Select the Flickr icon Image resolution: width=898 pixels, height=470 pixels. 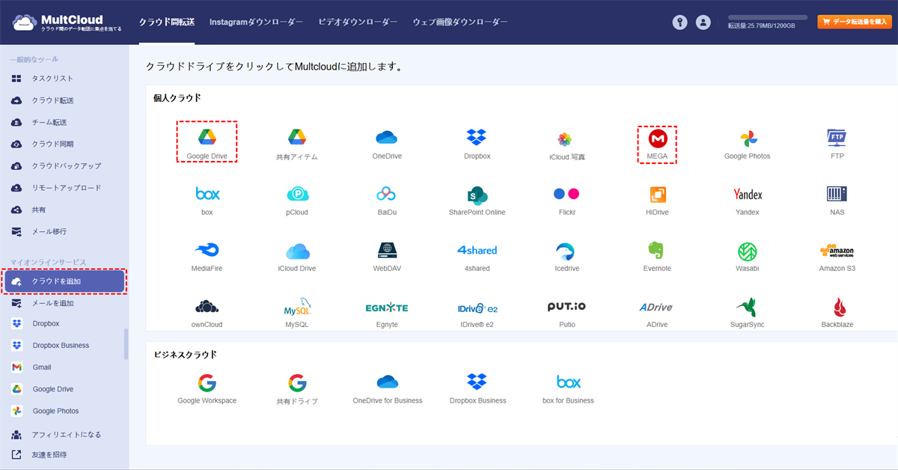pyautogui.click(x=566, y=194)
